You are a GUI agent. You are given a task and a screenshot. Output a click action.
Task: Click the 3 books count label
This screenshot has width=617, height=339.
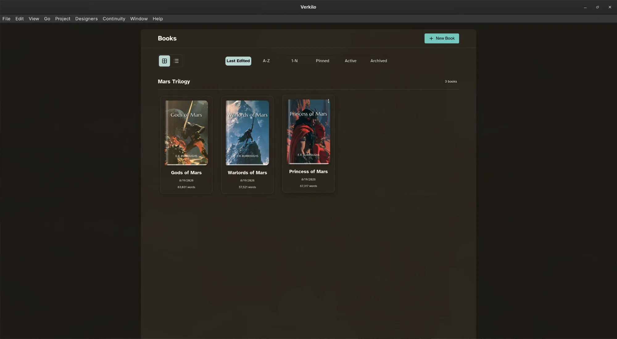pos(451,82)
